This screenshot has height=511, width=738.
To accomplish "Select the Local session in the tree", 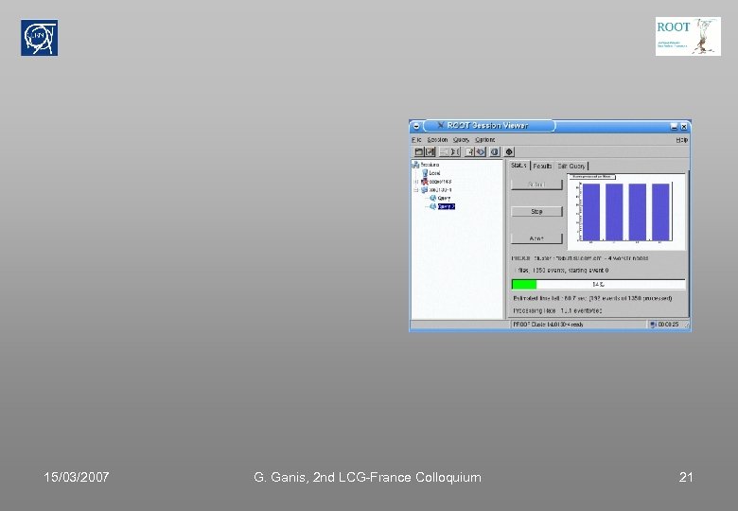I will 431,173.
